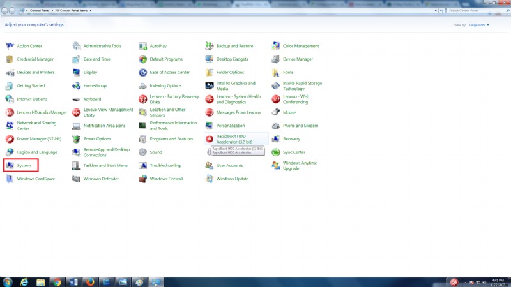Launch Google Chrome from the taskbar
Viewport: 511px width, 287px height.
pos(57,282)
